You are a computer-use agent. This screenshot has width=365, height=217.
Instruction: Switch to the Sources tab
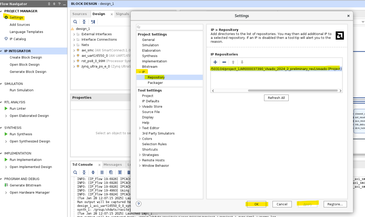coord(79,14)
